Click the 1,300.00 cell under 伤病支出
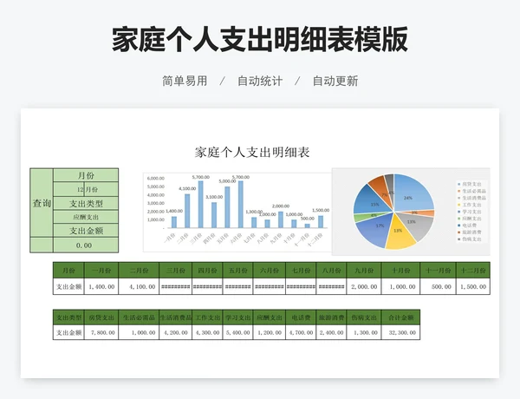Screen dimensions: 520x399 click(364, 332)
